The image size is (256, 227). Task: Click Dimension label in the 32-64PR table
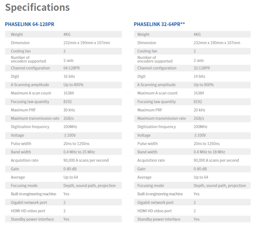pos(147,43)
